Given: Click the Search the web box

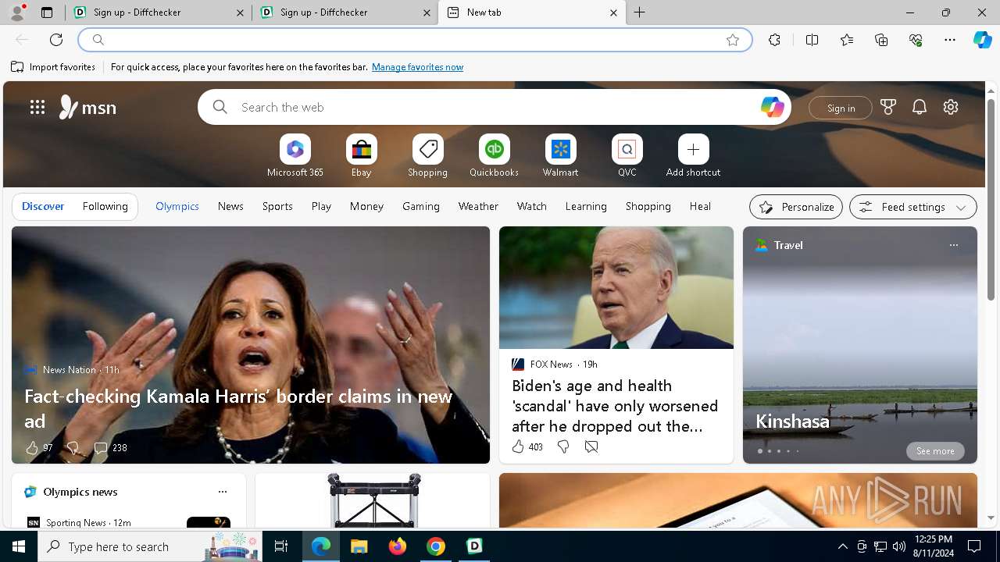Looking at the screenshot, I should click(x=495, y=107).
